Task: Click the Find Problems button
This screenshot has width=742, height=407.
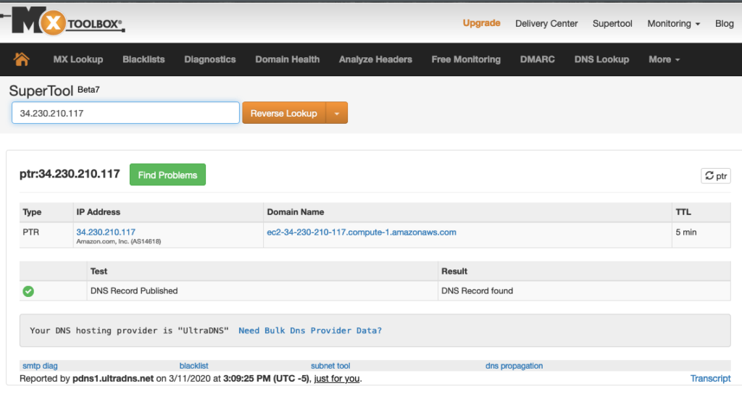Action: [167, 175]
